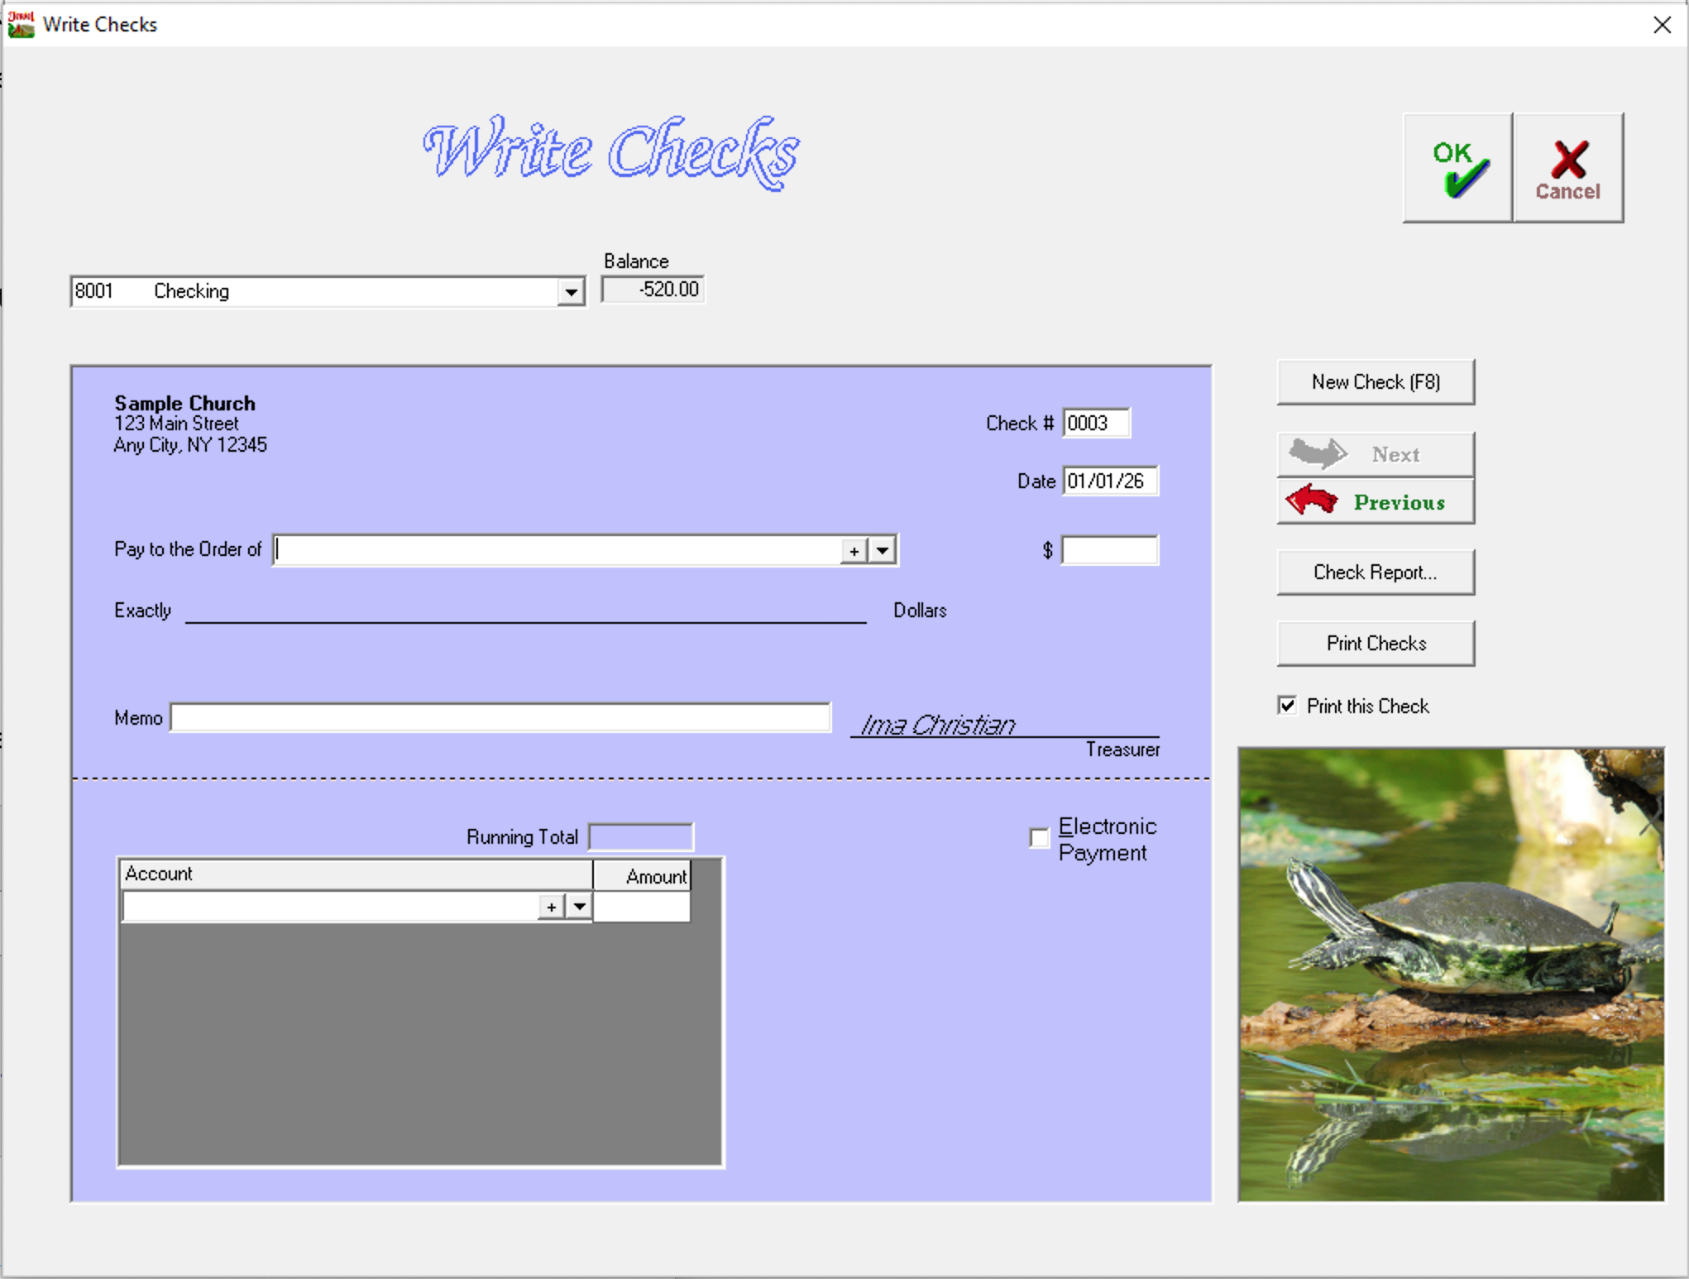The width and height of the screenshot is (1689, 1279).
Task: Click the Print Checks button
Action: pos(1376,643)
